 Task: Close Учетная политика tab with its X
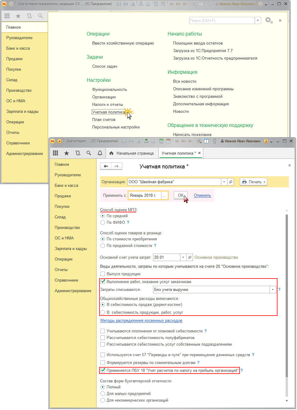pos(199,153)
